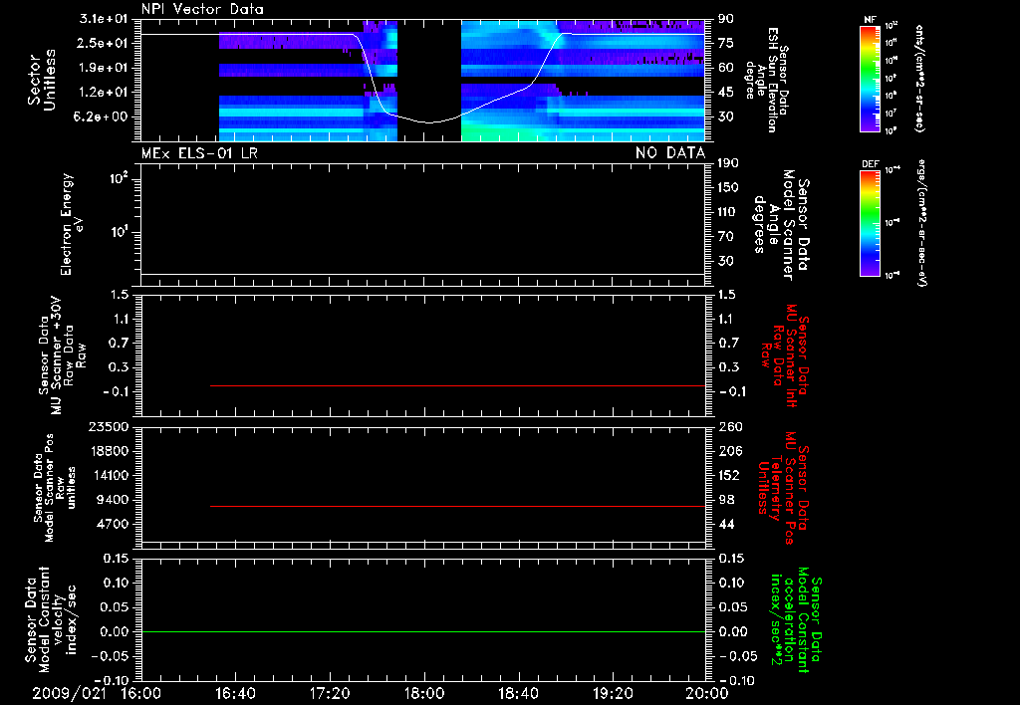Click the 16:00 time axis label
Viewport: 1020px width, 705px height.
pos(141,693)
